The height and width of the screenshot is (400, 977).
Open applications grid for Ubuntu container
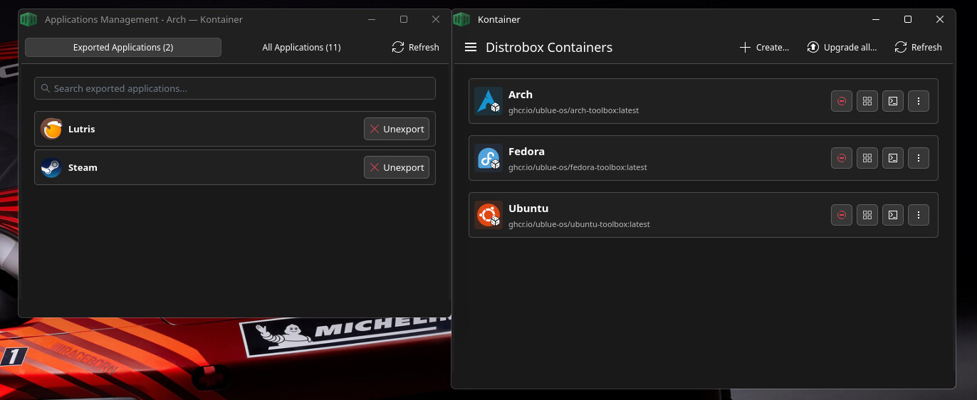(x=867, y=215)
